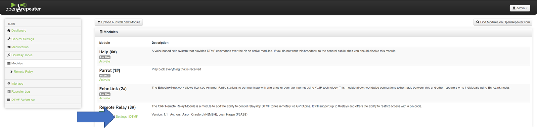
Task: Click the openRepeater logo
Action: point(23,7)
